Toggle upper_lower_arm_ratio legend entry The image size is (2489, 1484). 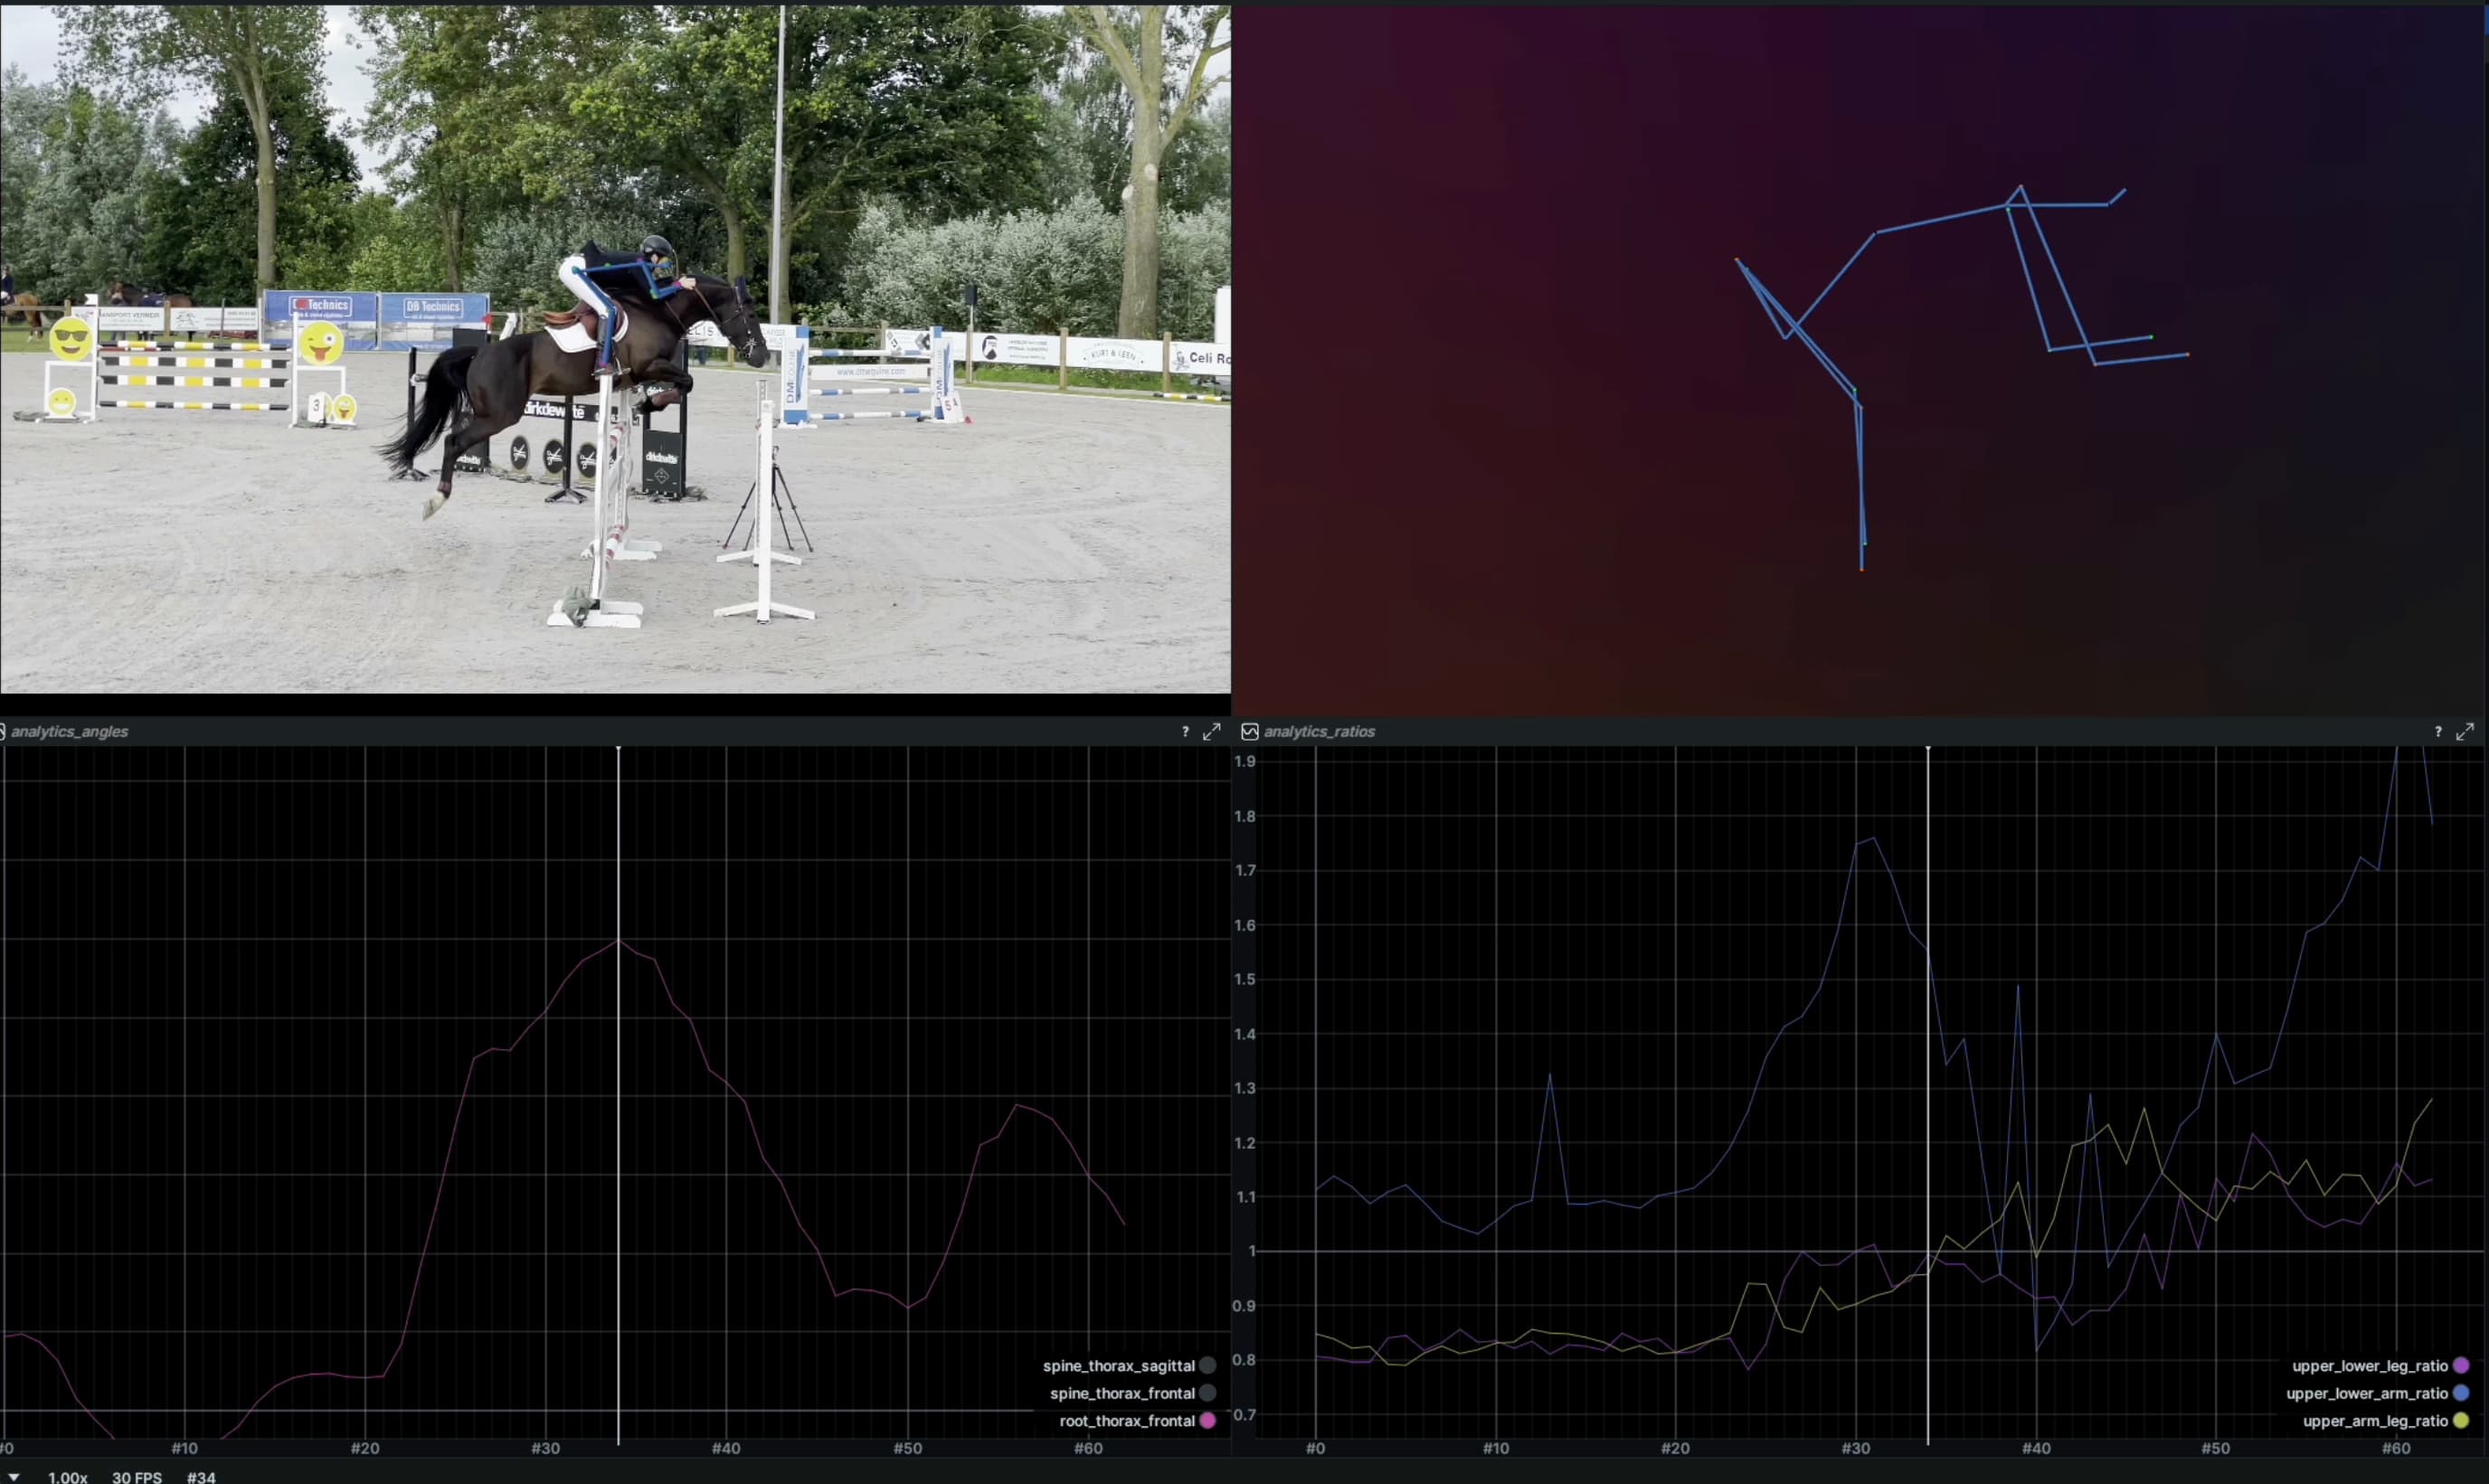(2366, 1393)
